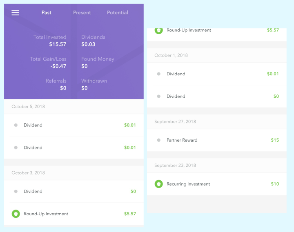Tap the acorn icon beside Recurring Investment
This screenshot has width=294, height=232.
point(158,184)
